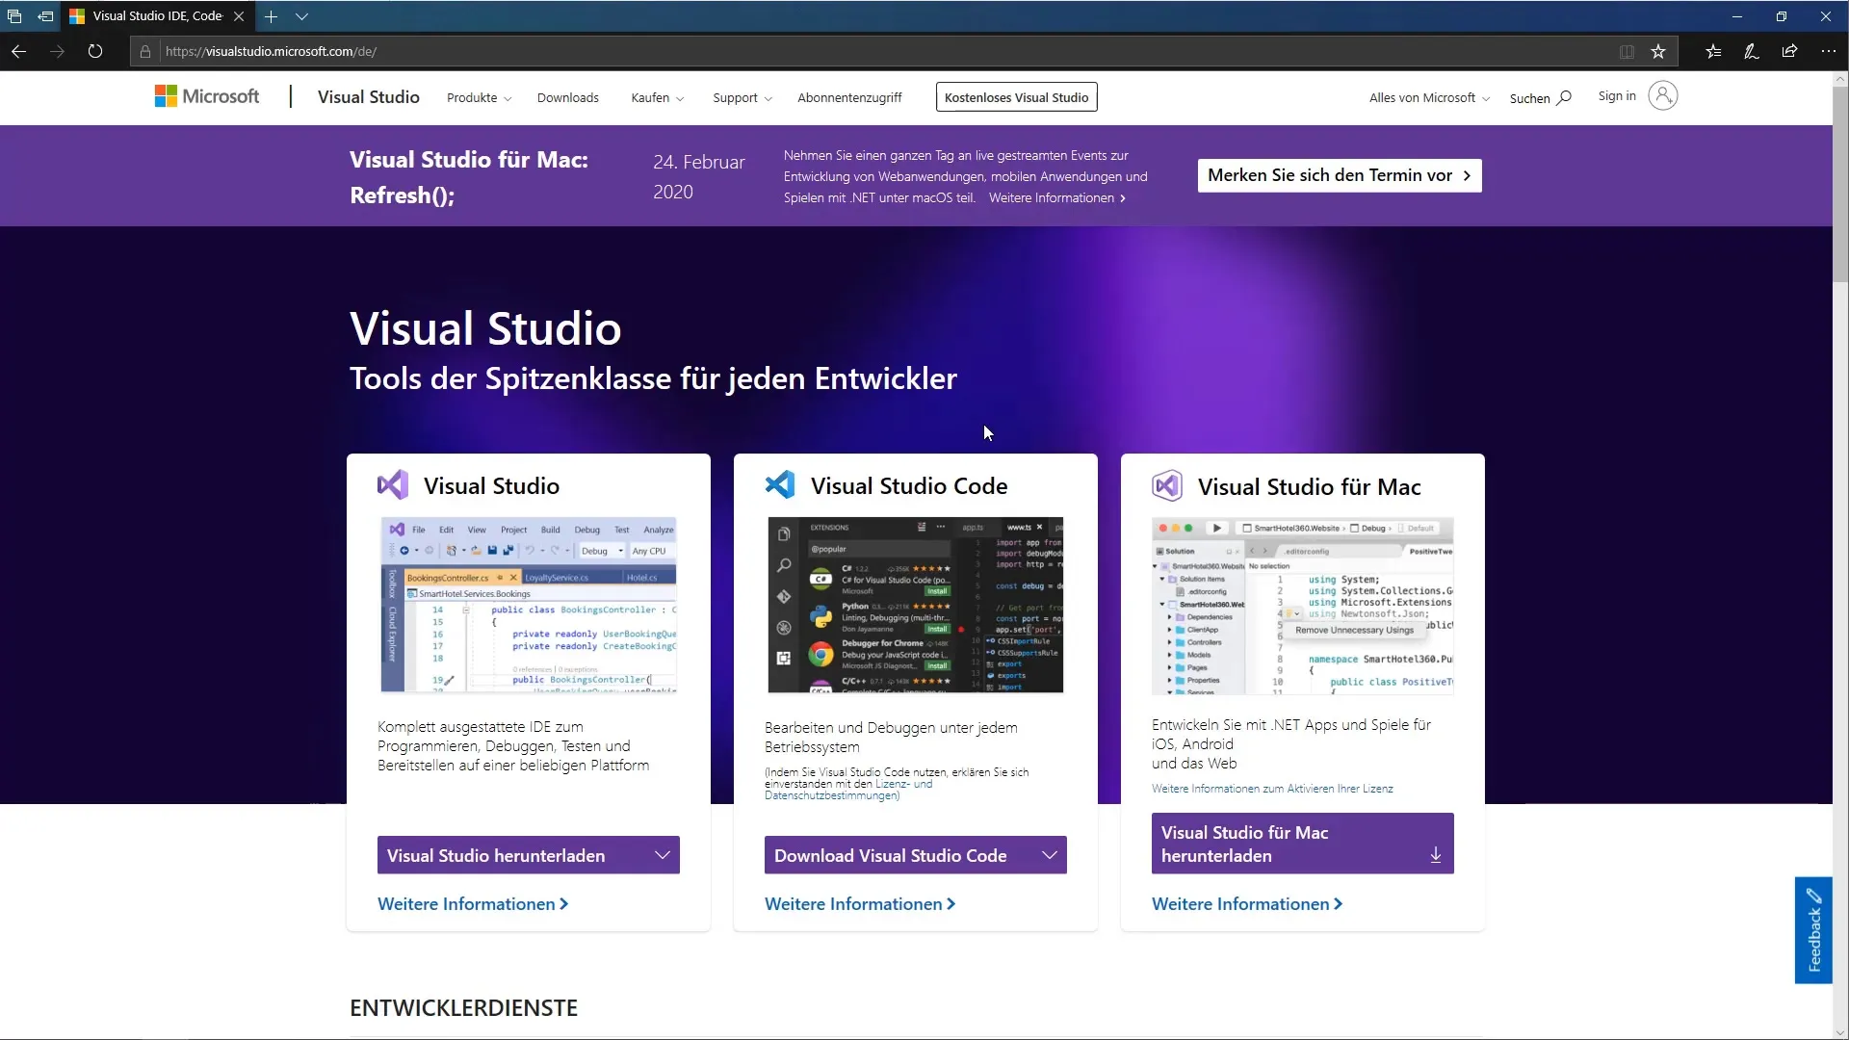Image resolution: width=1849 pixels, height=1040 pixels.
Task: Open browser settings and more menu
Action: coord(1828,52)
